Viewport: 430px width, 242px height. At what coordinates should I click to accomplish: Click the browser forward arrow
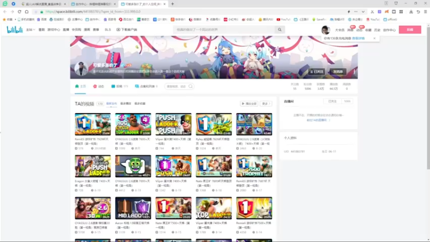(12, 12)
